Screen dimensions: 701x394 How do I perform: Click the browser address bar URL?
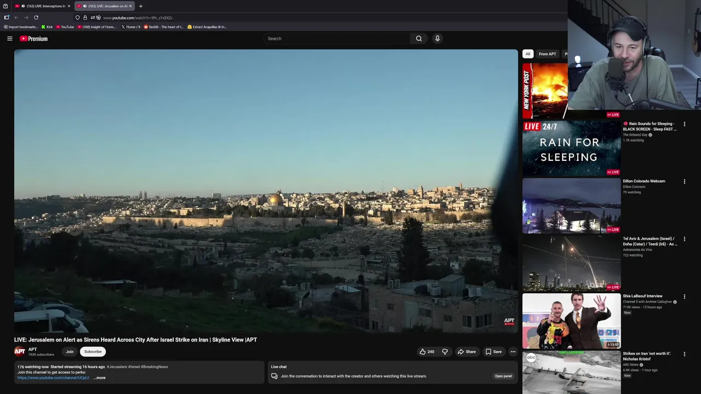(x=137, y=18)
